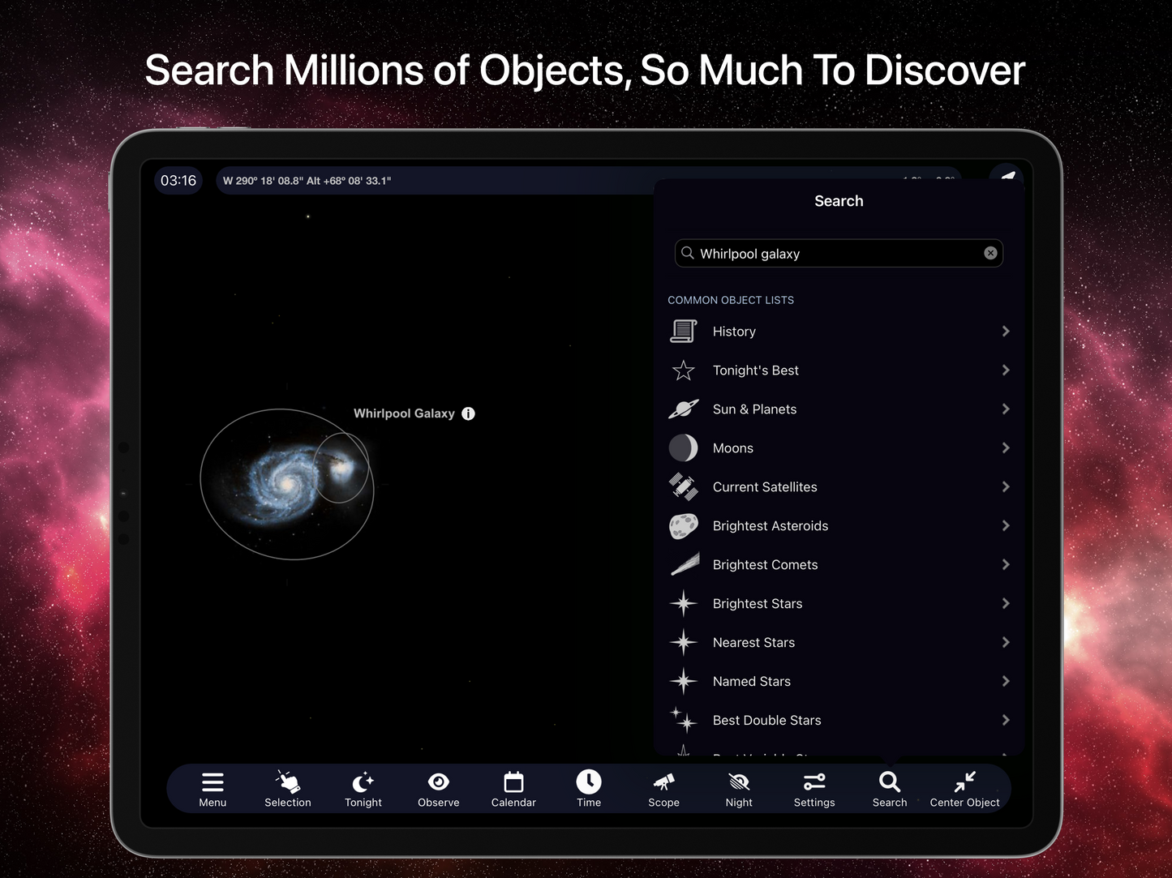Click the Whirlpool Galaxy image in sky
Viewport: 1172px width, 878px height.
(x=288, y=484)
